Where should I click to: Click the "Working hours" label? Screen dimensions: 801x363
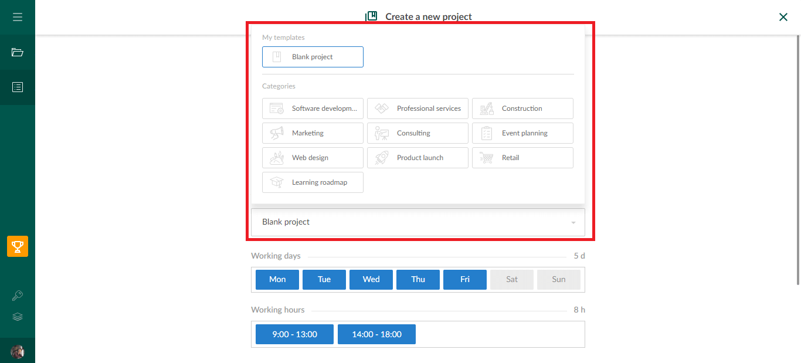click(x=278, y=310)
